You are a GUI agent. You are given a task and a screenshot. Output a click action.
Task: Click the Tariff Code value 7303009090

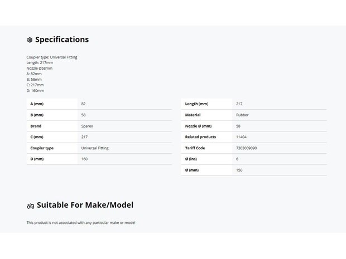pyautogui.click(x=246, y=148)
